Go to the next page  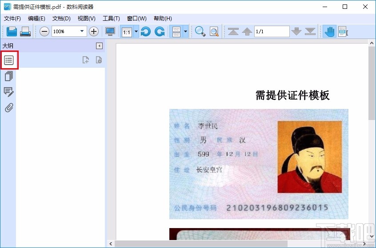click(296, 31)
